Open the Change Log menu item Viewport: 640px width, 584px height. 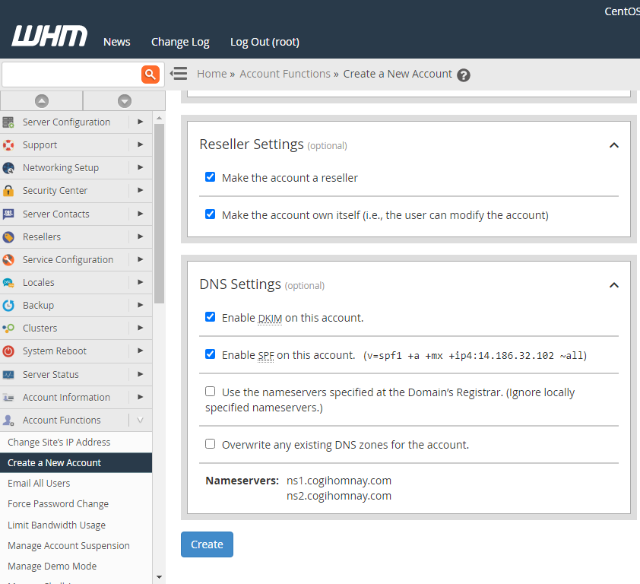(180, 42)
